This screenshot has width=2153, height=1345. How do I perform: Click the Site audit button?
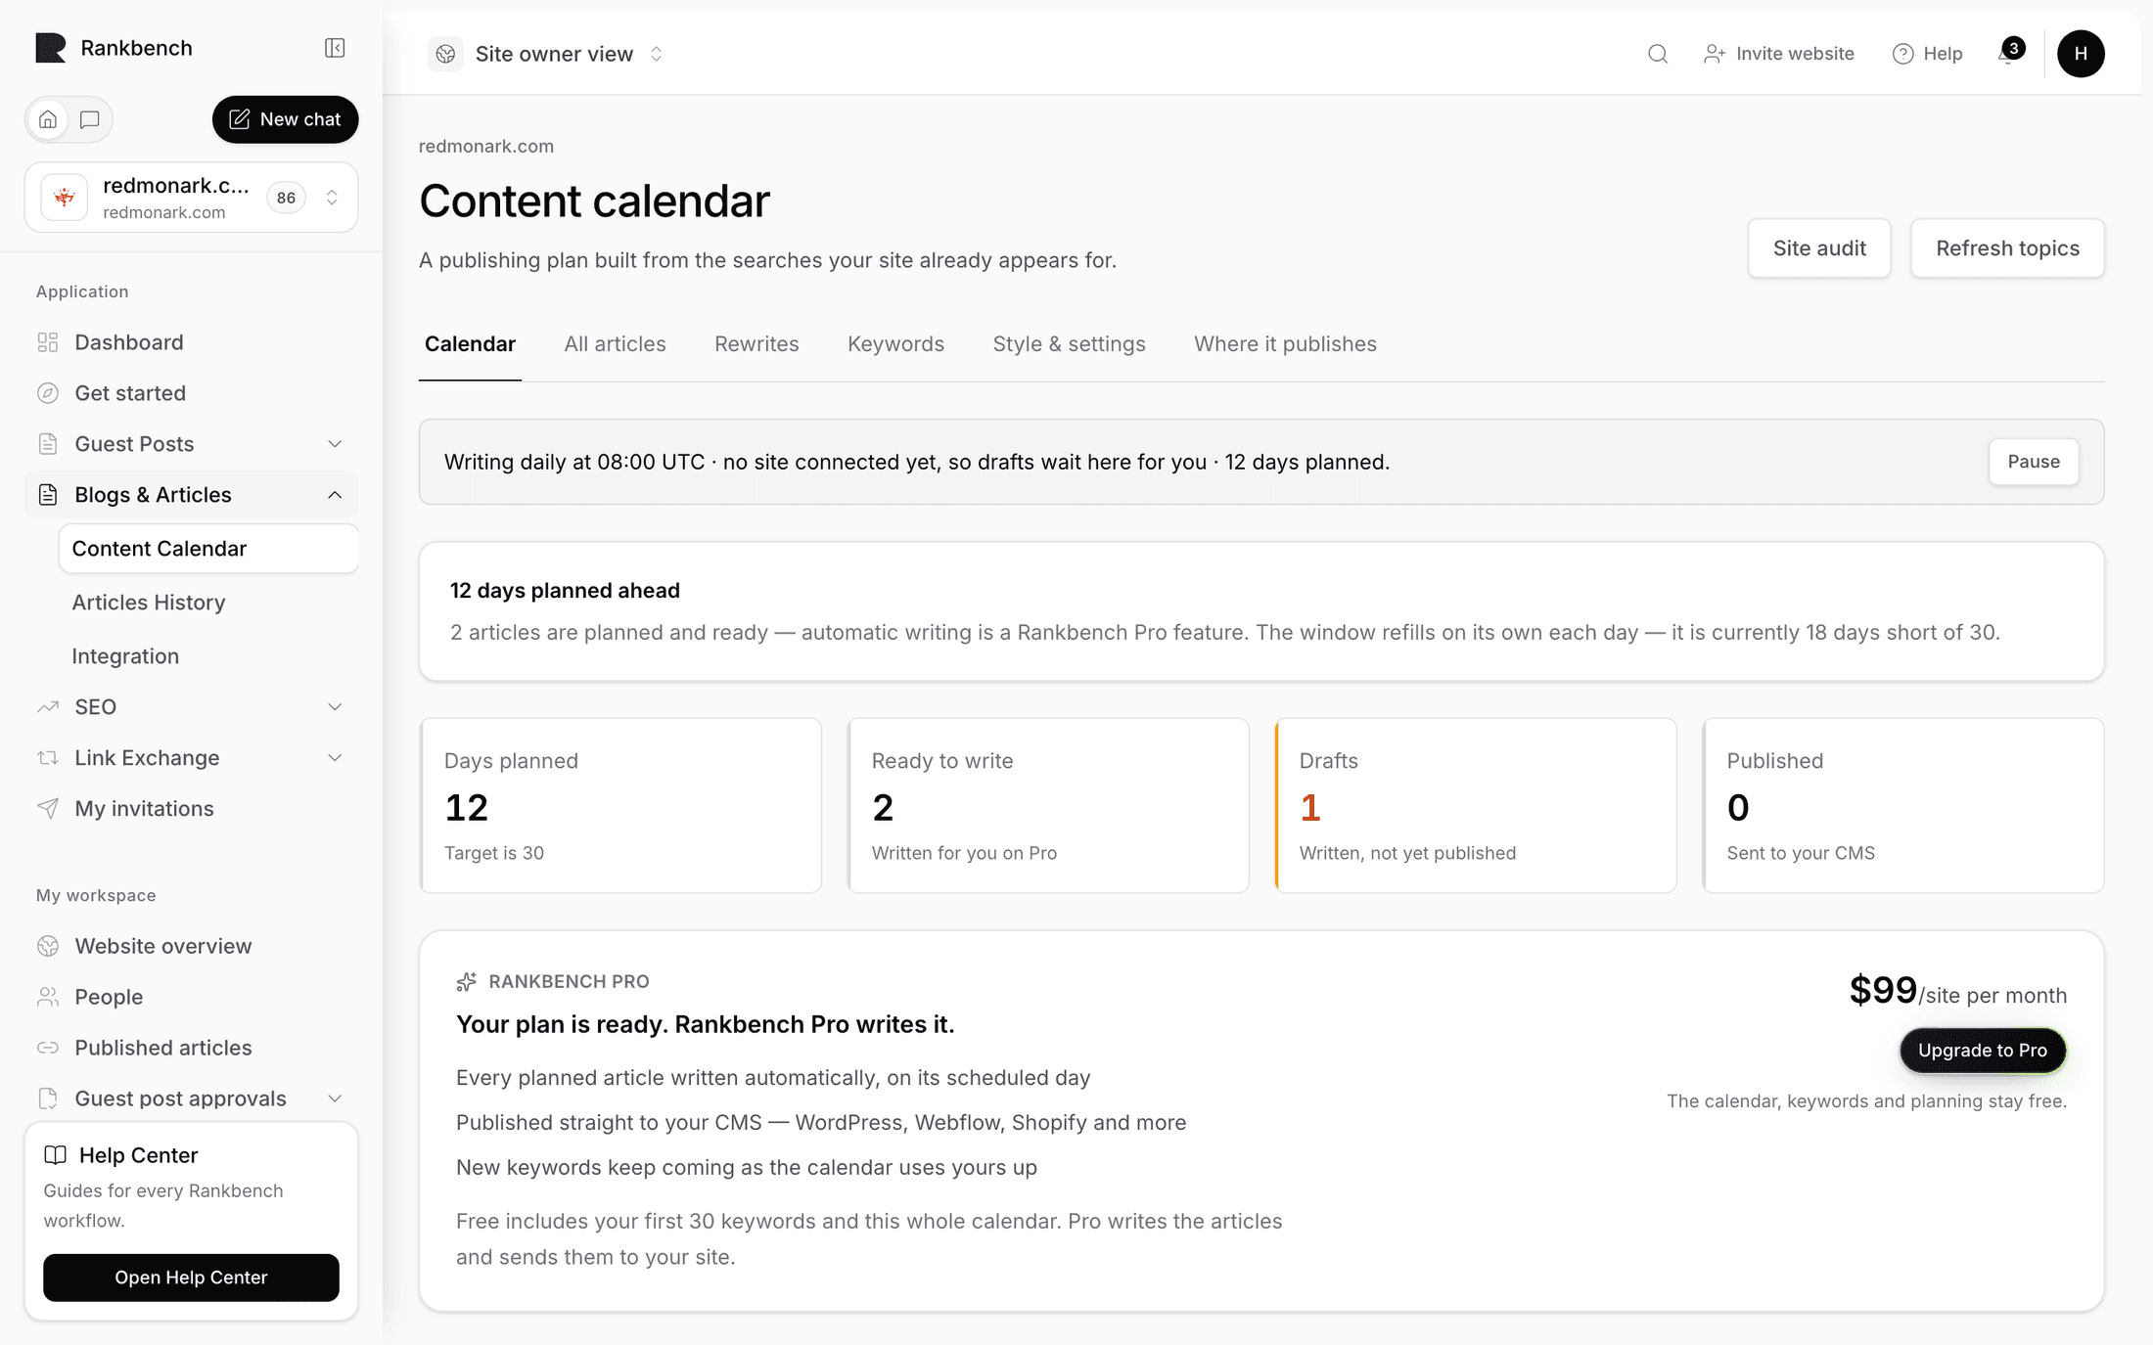click(1819, 248)
